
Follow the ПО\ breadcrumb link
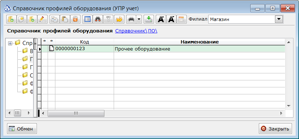pos(152,31)
